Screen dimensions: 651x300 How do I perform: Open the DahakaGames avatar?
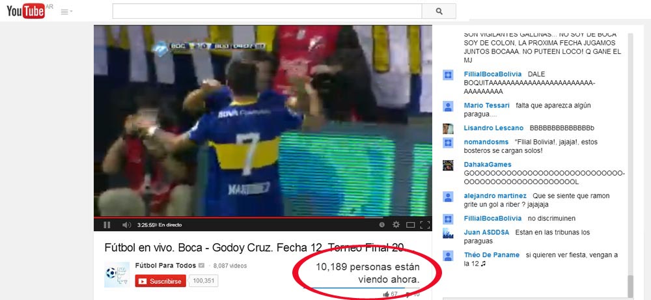coord(448,165)
